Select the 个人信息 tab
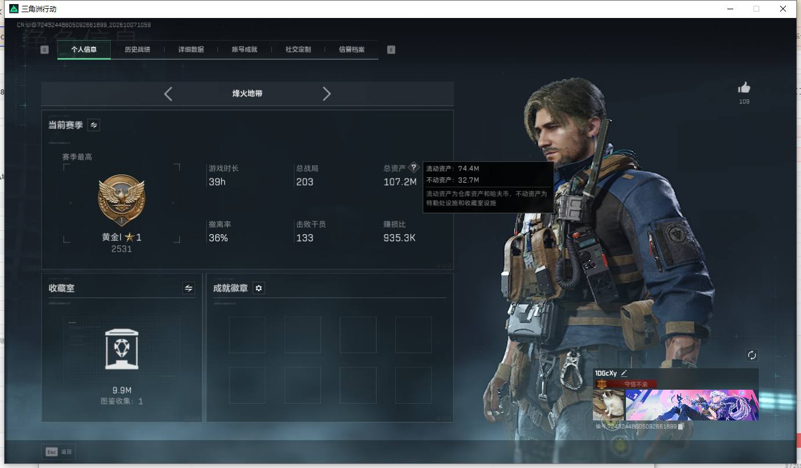Image resolution: width=801 pixels, height=468 pixels. pos(84,50)
